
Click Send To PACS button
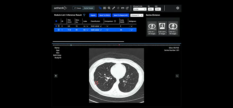tap(105, 15)
